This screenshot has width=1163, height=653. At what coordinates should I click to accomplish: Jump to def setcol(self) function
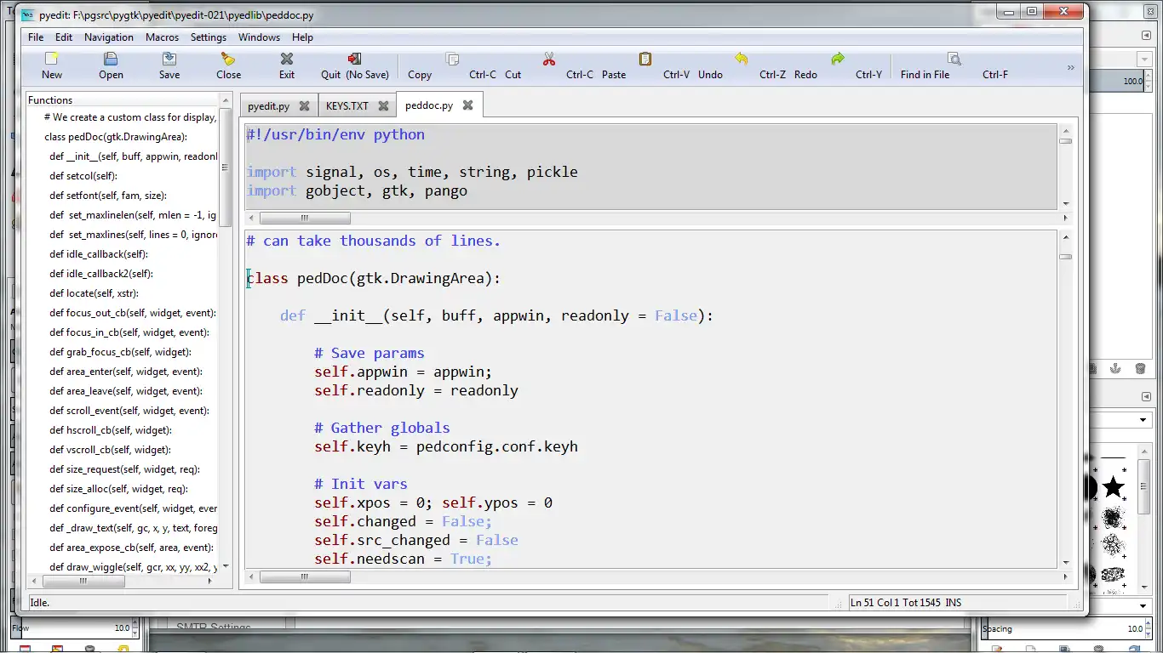pyautogui.click(x=83, y=176)
